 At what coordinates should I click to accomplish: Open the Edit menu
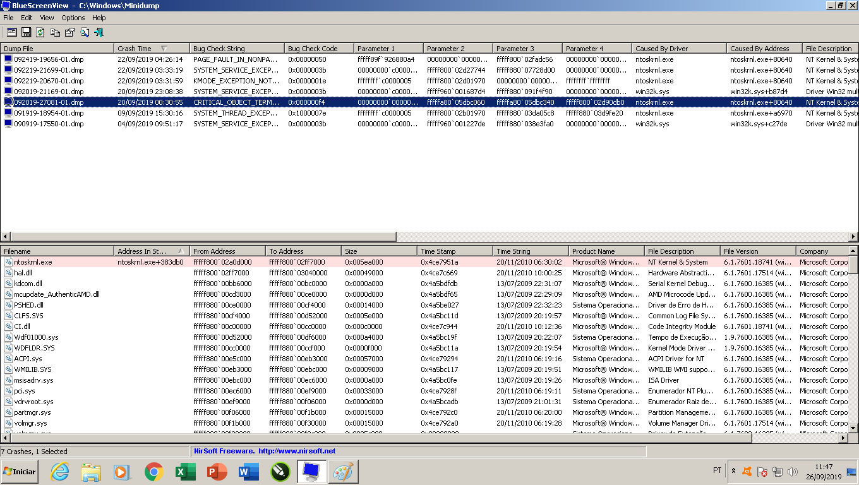(x=27, y=18)
